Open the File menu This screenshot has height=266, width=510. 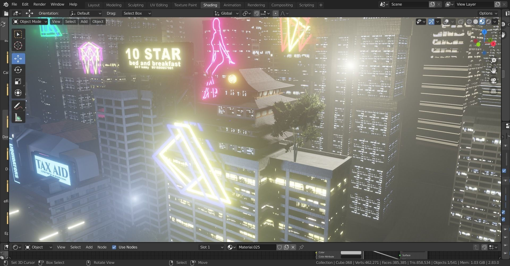click(x=14, y=4)
